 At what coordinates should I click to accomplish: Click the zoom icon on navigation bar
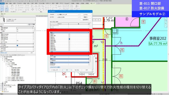pos(166,23)
